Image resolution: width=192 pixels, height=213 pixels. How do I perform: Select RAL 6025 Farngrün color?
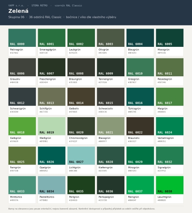22,155
